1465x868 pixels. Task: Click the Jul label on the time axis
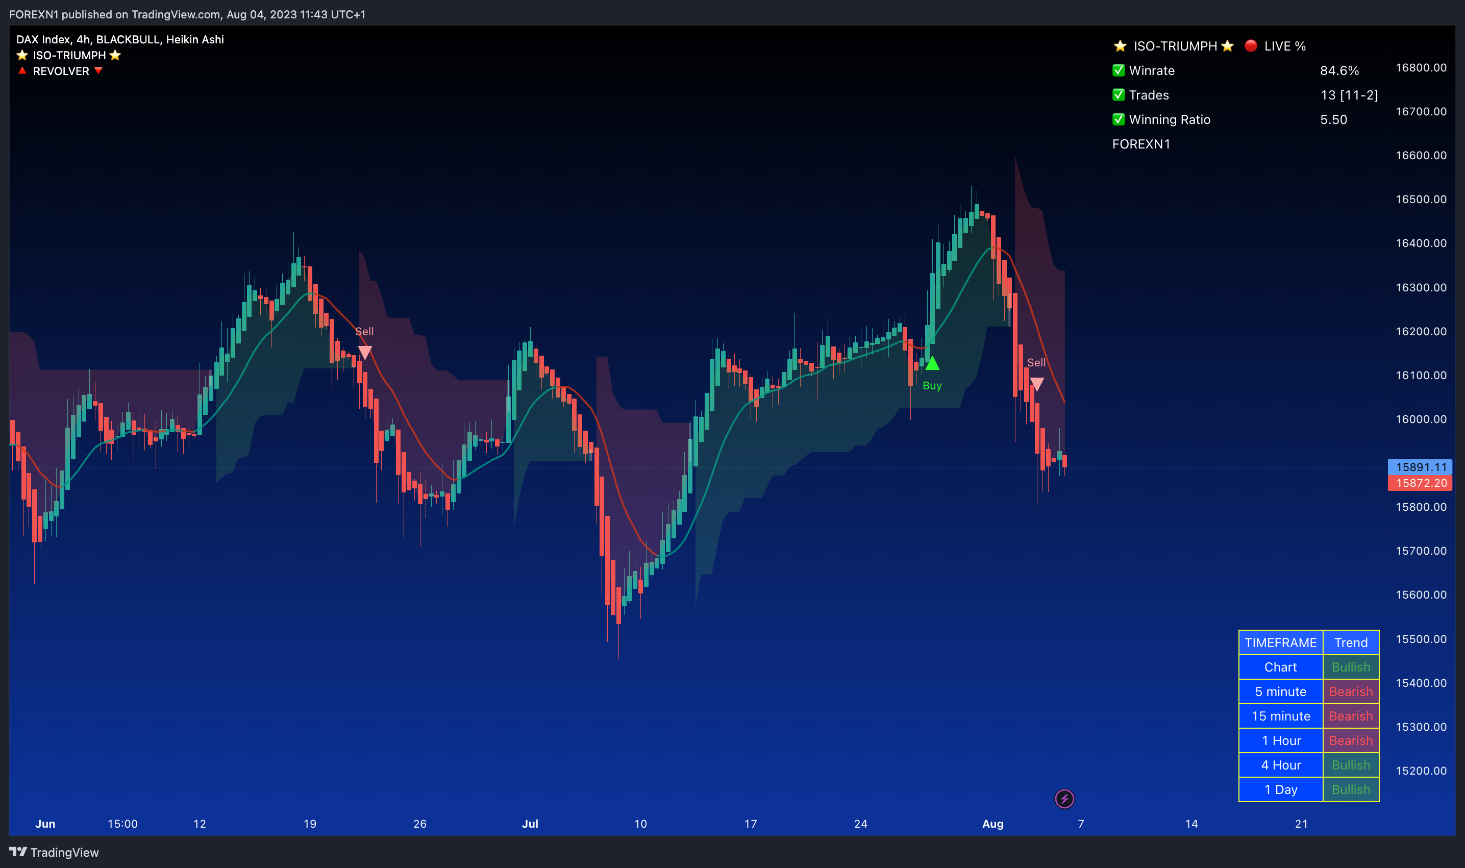tap(530, 824)
